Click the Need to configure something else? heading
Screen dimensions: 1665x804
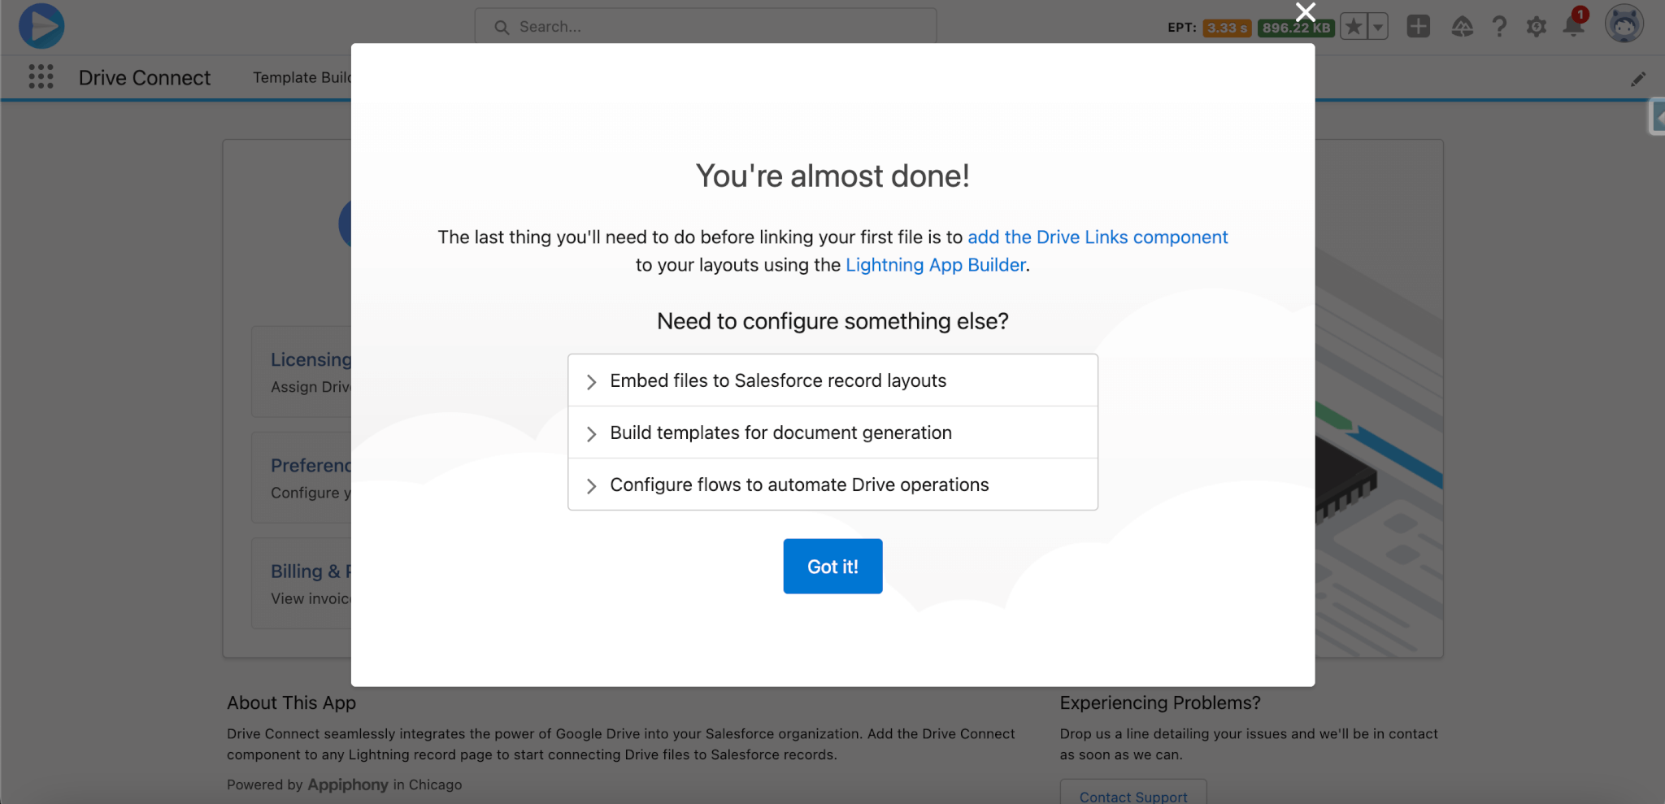832,321
